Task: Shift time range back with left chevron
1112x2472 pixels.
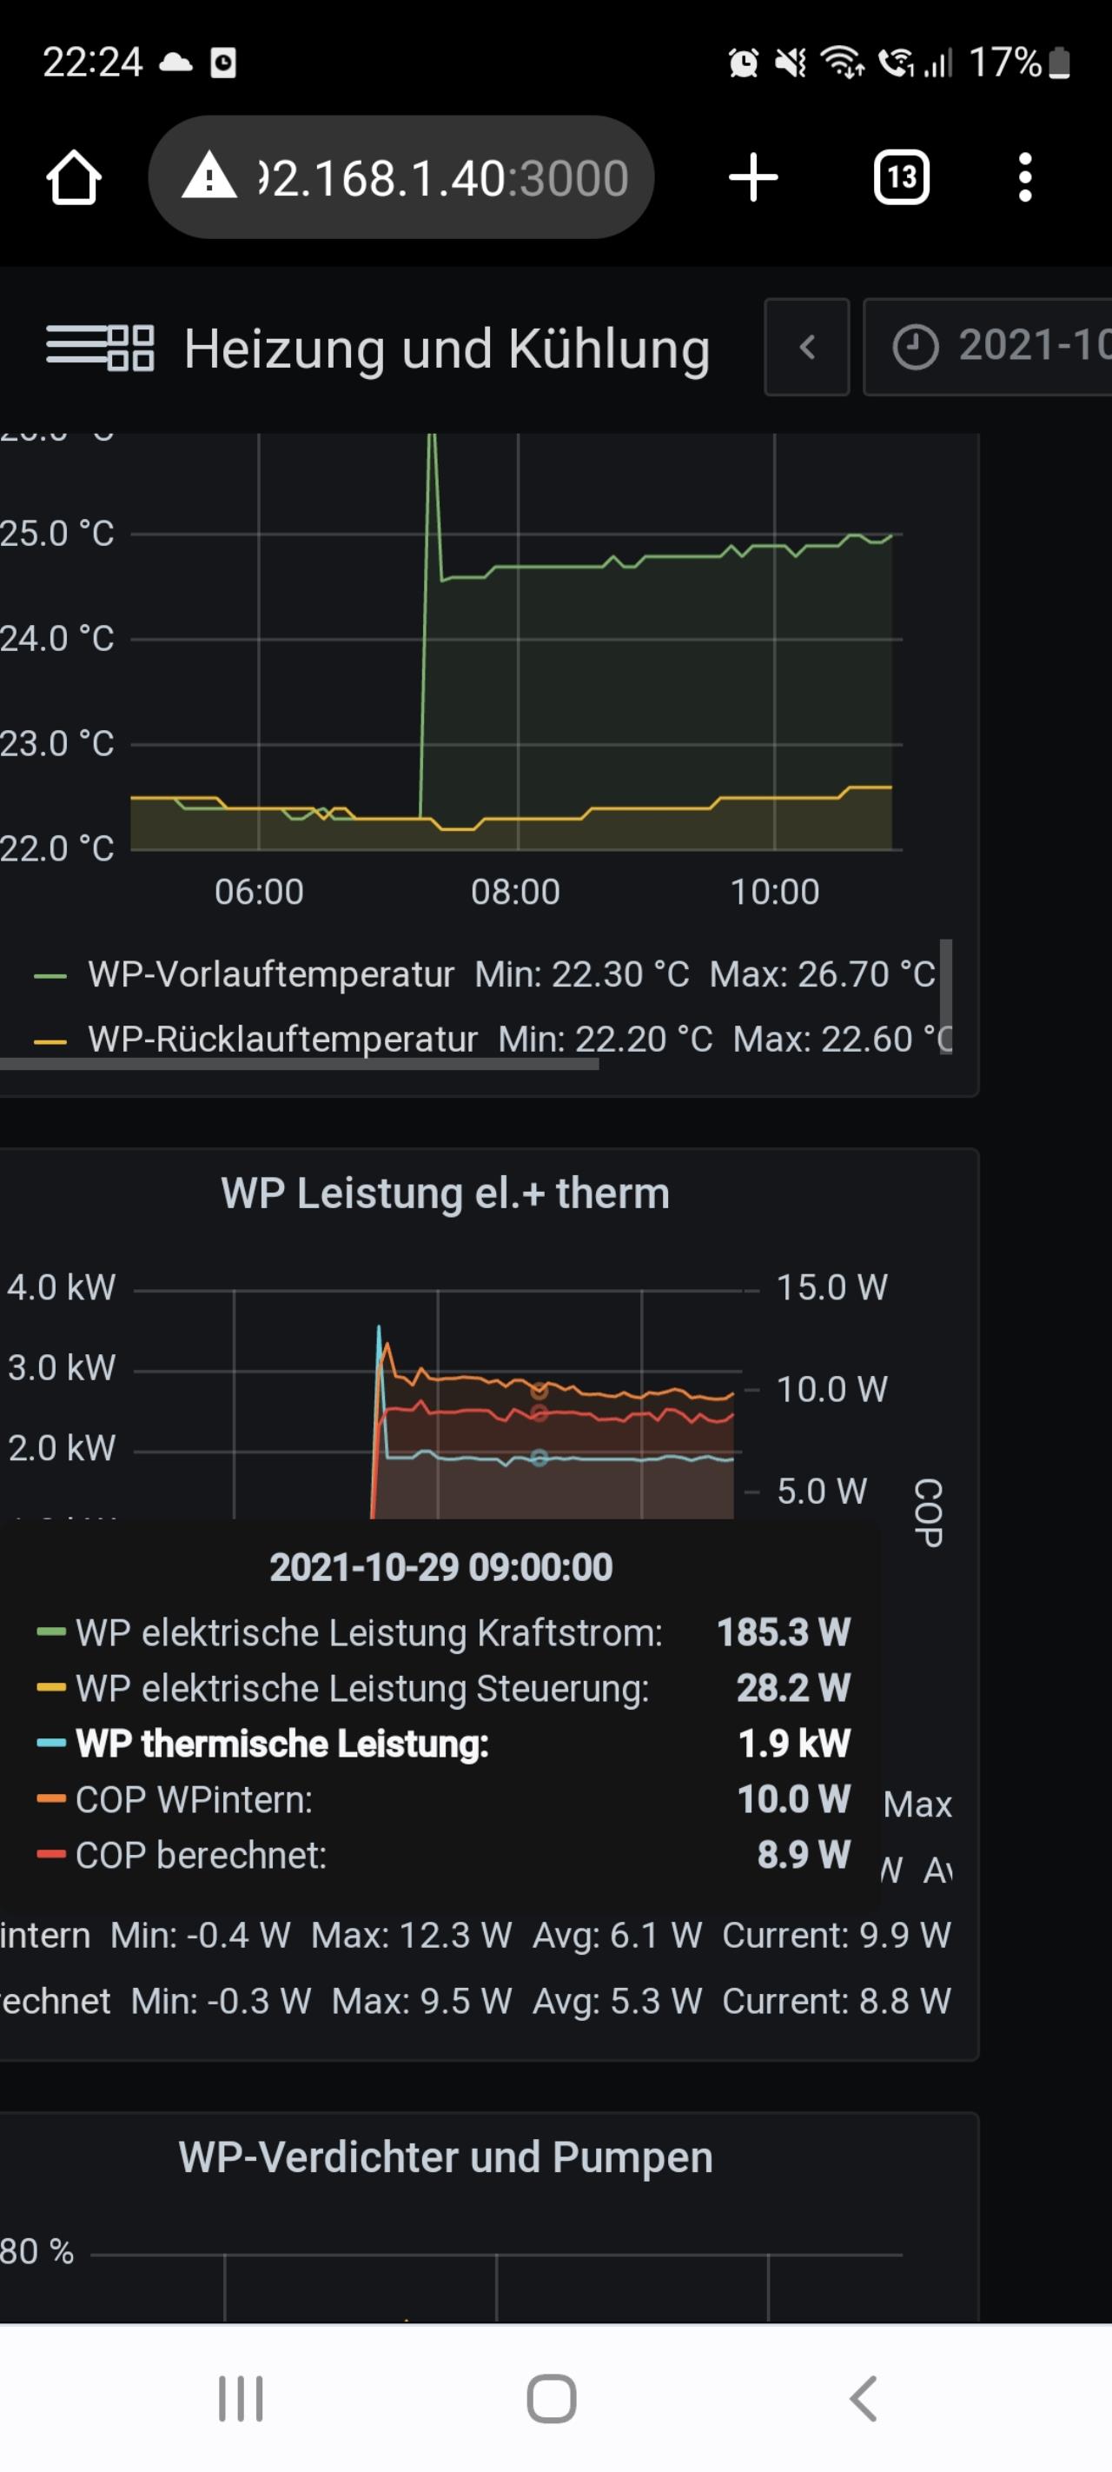Action: 807,347
